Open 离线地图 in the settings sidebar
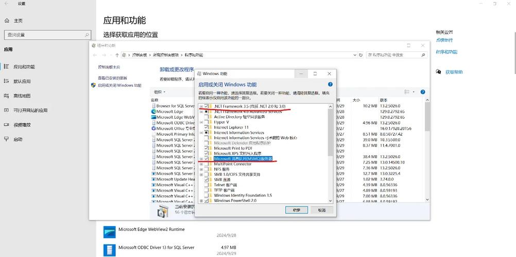Viewport: 516px width, 257px height. (22, 96)
